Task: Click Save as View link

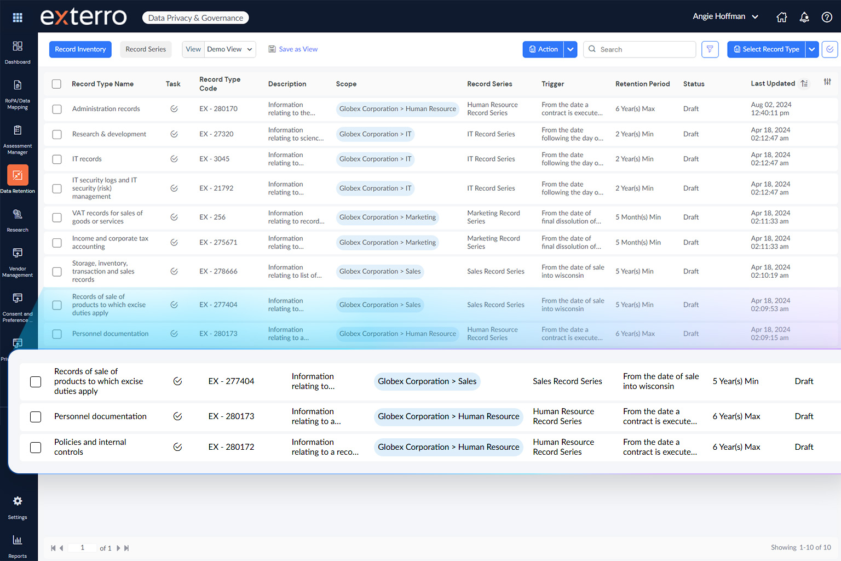Action: tap(293, 49)
